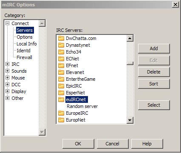Select the Mouse tree label

tap(18, 78)
